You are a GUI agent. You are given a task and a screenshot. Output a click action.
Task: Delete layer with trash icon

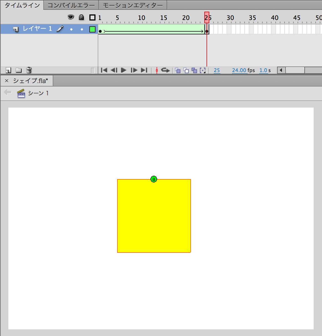pyautogui.click(x=29, y=70)
